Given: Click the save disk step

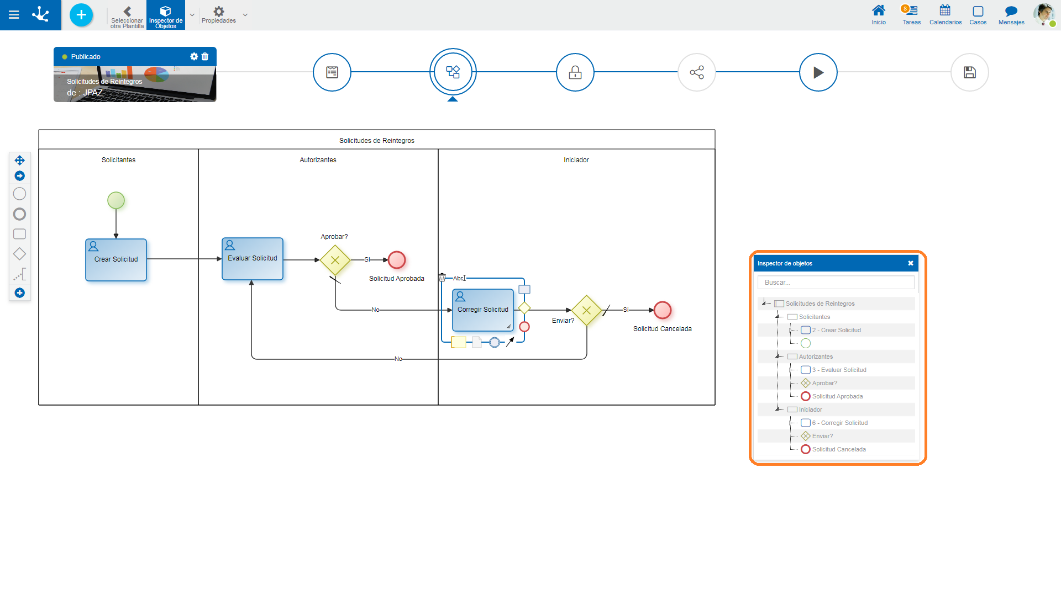Looking at the screenshot, I should 970,72.
